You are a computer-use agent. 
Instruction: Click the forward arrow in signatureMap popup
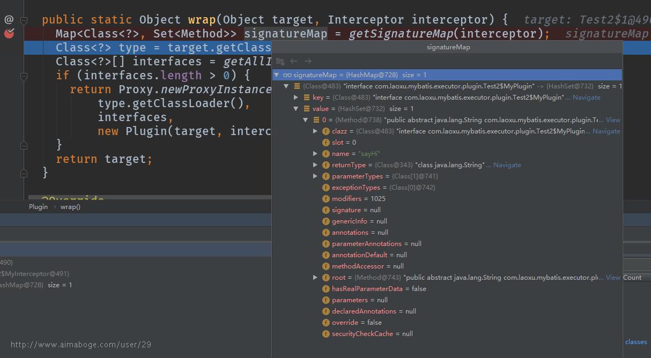click(x=308, y=61)
